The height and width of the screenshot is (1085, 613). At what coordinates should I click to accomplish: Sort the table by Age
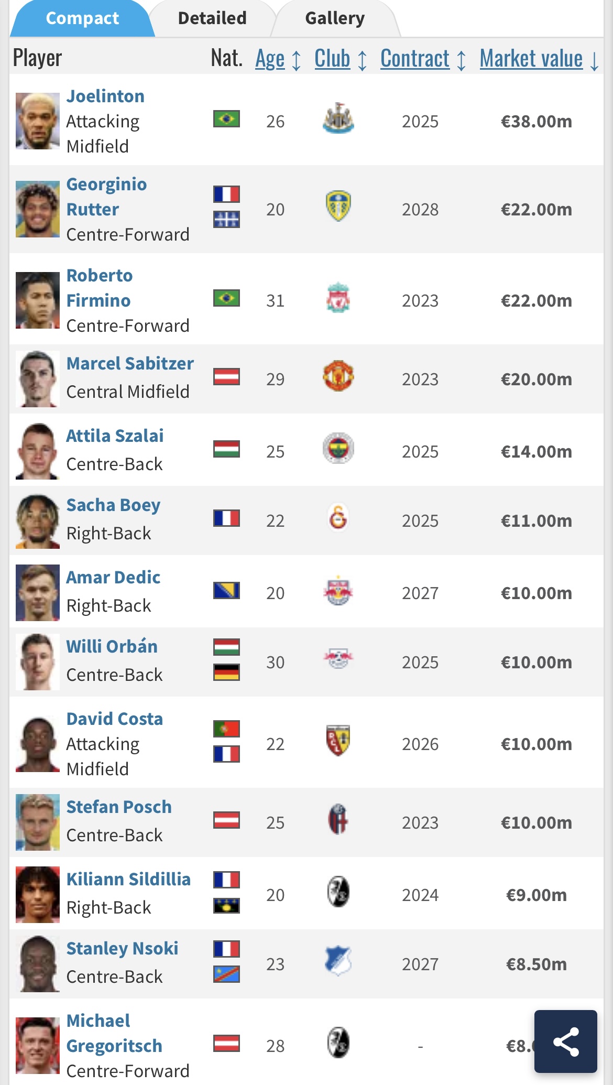(278, 59)
